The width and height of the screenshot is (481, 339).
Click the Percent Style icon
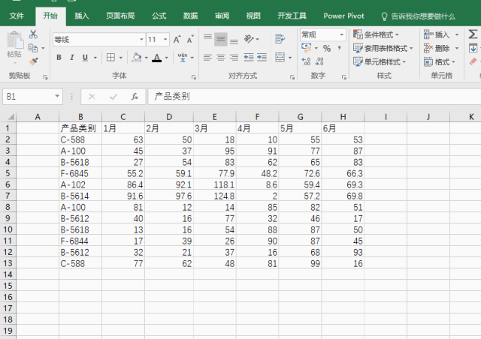click(327, 48)
